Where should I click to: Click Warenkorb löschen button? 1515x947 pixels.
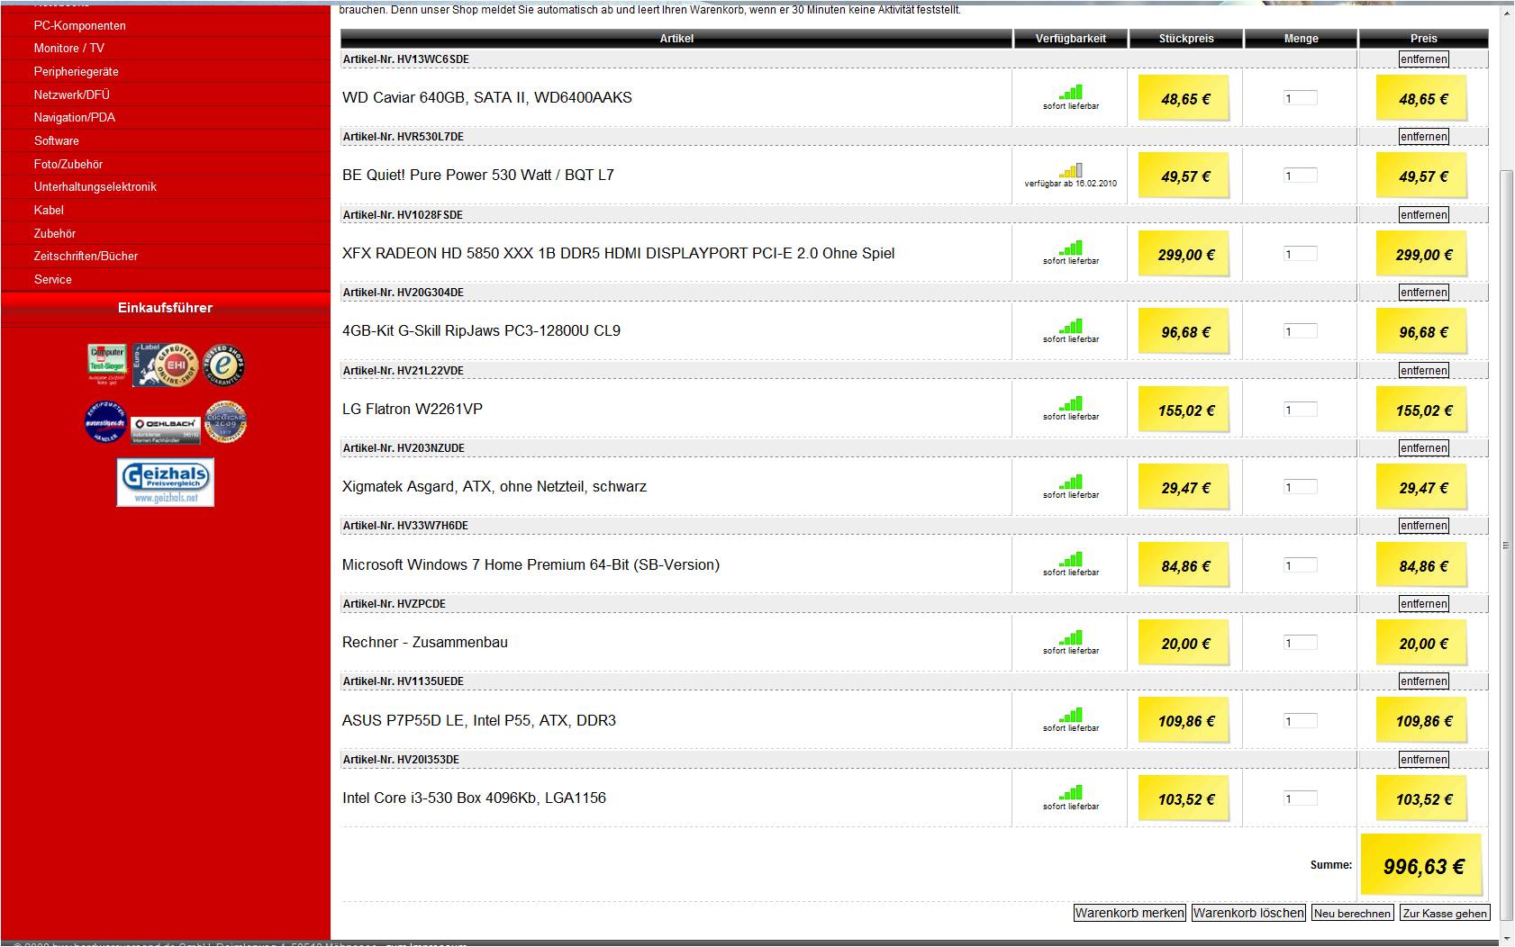point(1248,913)
